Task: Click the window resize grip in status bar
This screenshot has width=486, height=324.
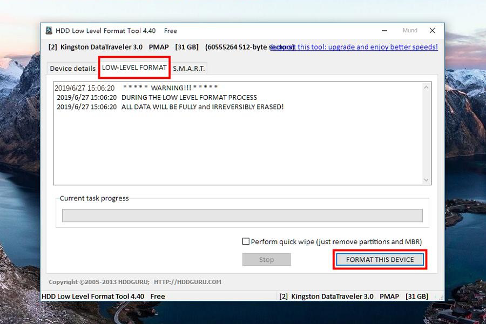Action: tap(441, 298)
